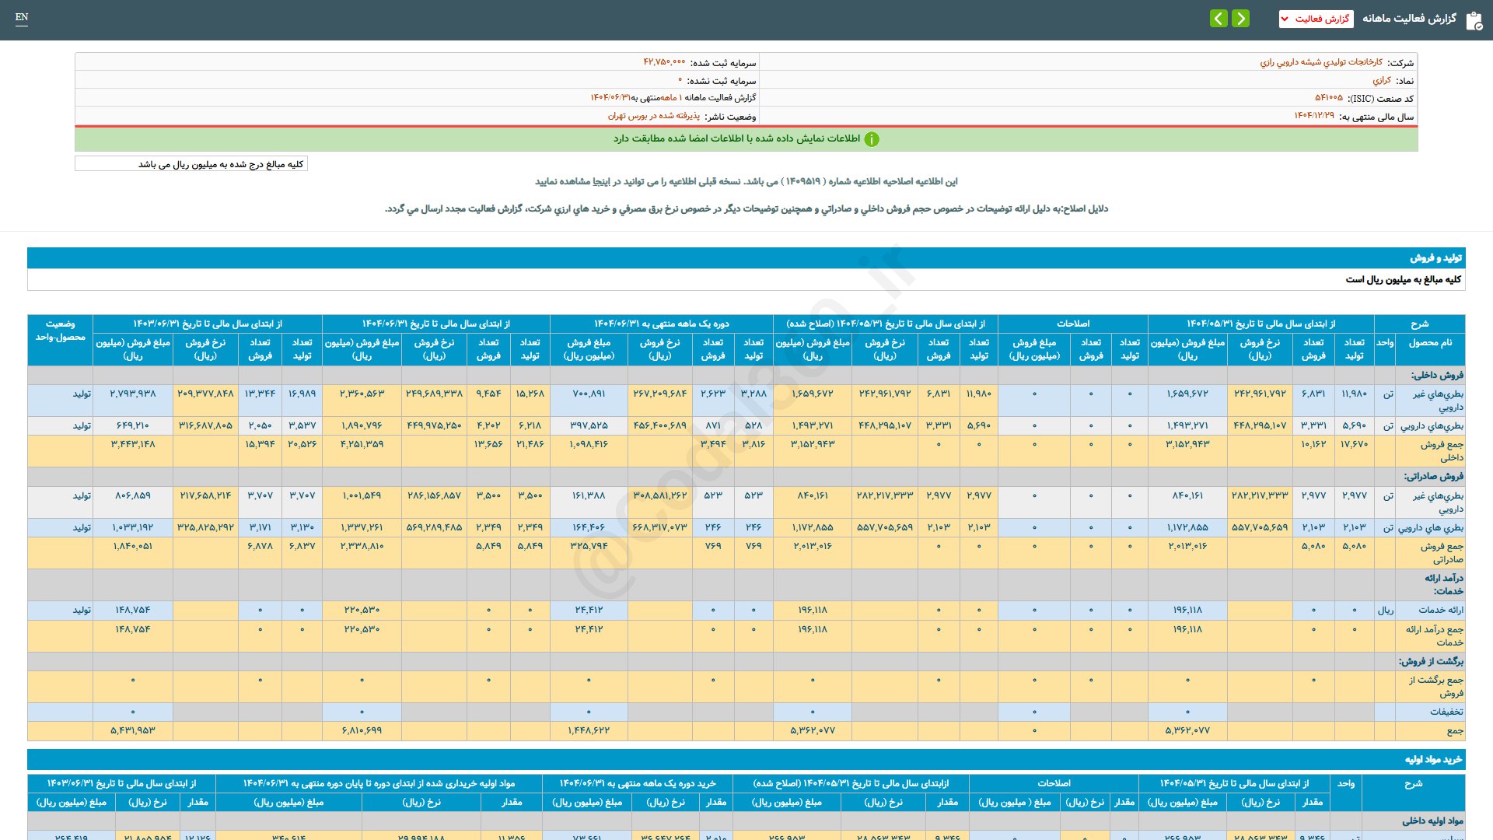Click the فروش داخلی row group label
The width and height of the screenshot is (1493, 840).
[x=1436, y=375]
